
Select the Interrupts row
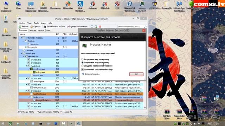pyautogui.click(x=49, y=47)
